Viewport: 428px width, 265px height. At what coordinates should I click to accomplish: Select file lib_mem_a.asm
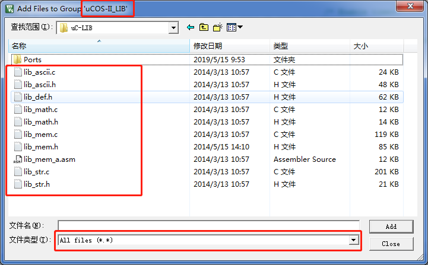coord(49,159)
